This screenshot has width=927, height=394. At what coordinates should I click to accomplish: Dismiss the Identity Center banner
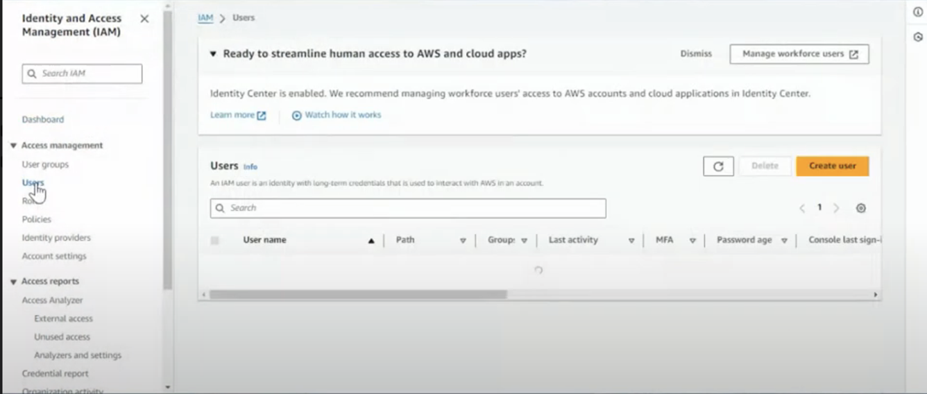pyautogui.click(x=696, y=53)
